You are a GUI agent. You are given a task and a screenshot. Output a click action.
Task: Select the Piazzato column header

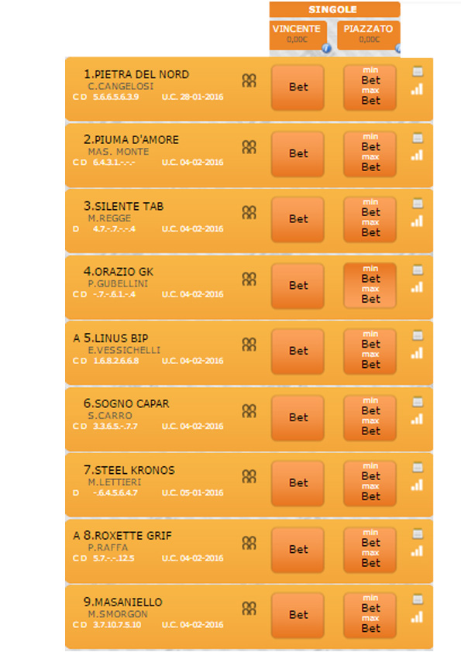point(369,34)
